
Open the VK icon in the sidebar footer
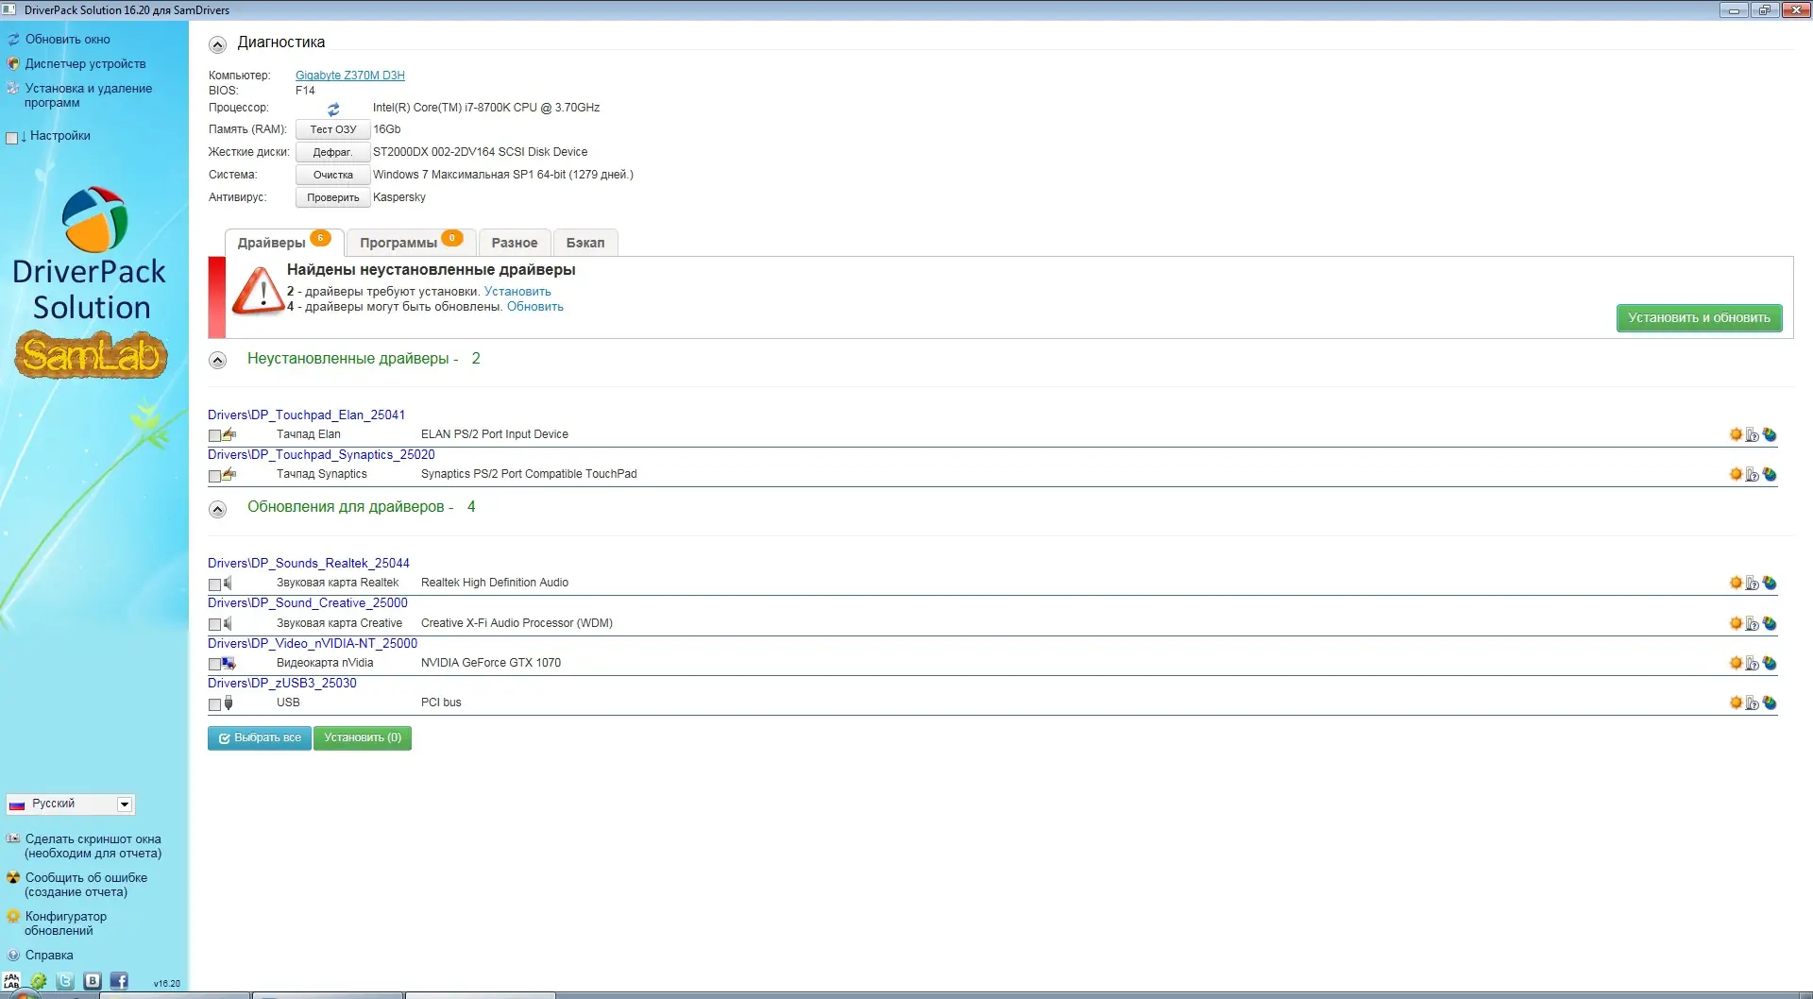tap(93, 981)
